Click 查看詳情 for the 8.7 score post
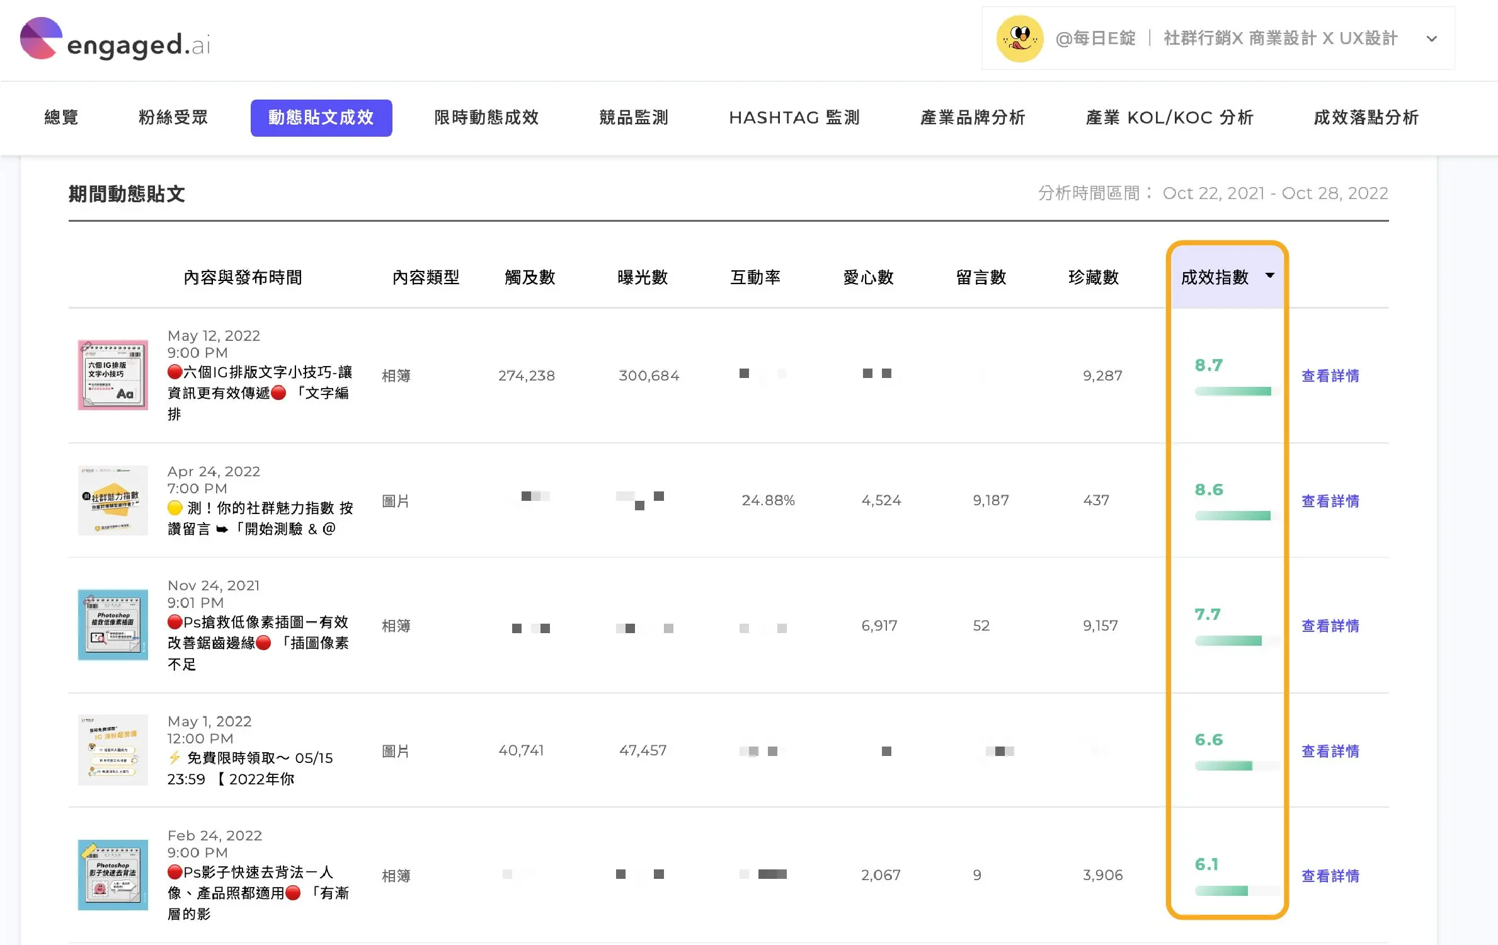 pyautogui.click(x=1330, y=375)
